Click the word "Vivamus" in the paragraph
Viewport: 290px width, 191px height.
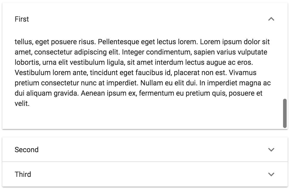pos(242,73)
